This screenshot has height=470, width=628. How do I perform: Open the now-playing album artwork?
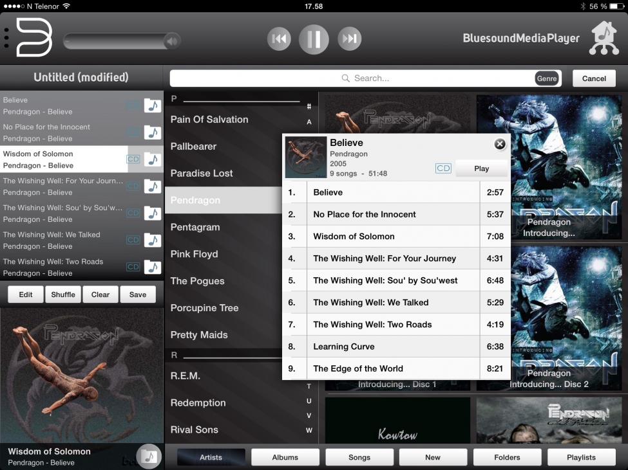coord(82,375)
